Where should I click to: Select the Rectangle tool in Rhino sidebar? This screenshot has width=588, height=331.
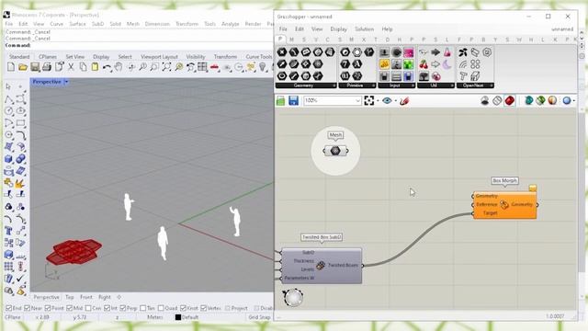(x=20, y=123)
